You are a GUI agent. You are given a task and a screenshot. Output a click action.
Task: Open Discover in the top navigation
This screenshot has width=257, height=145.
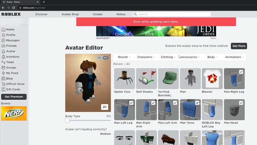point(41,14)
